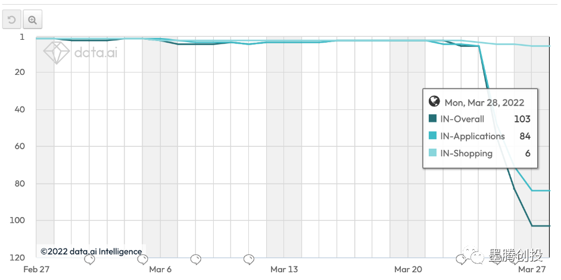The width and height of the screenshot is (561, 280).
Task: Click the Feb 27 x-axis date label
Action: [x=36, y=269]
